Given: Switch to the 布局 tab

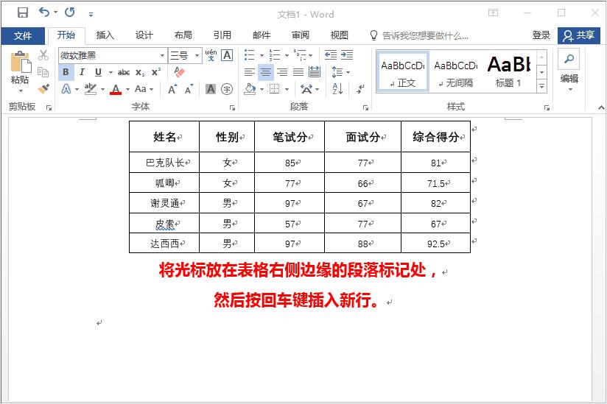Looking at the screenshot, I should click(x=183, y=35).
